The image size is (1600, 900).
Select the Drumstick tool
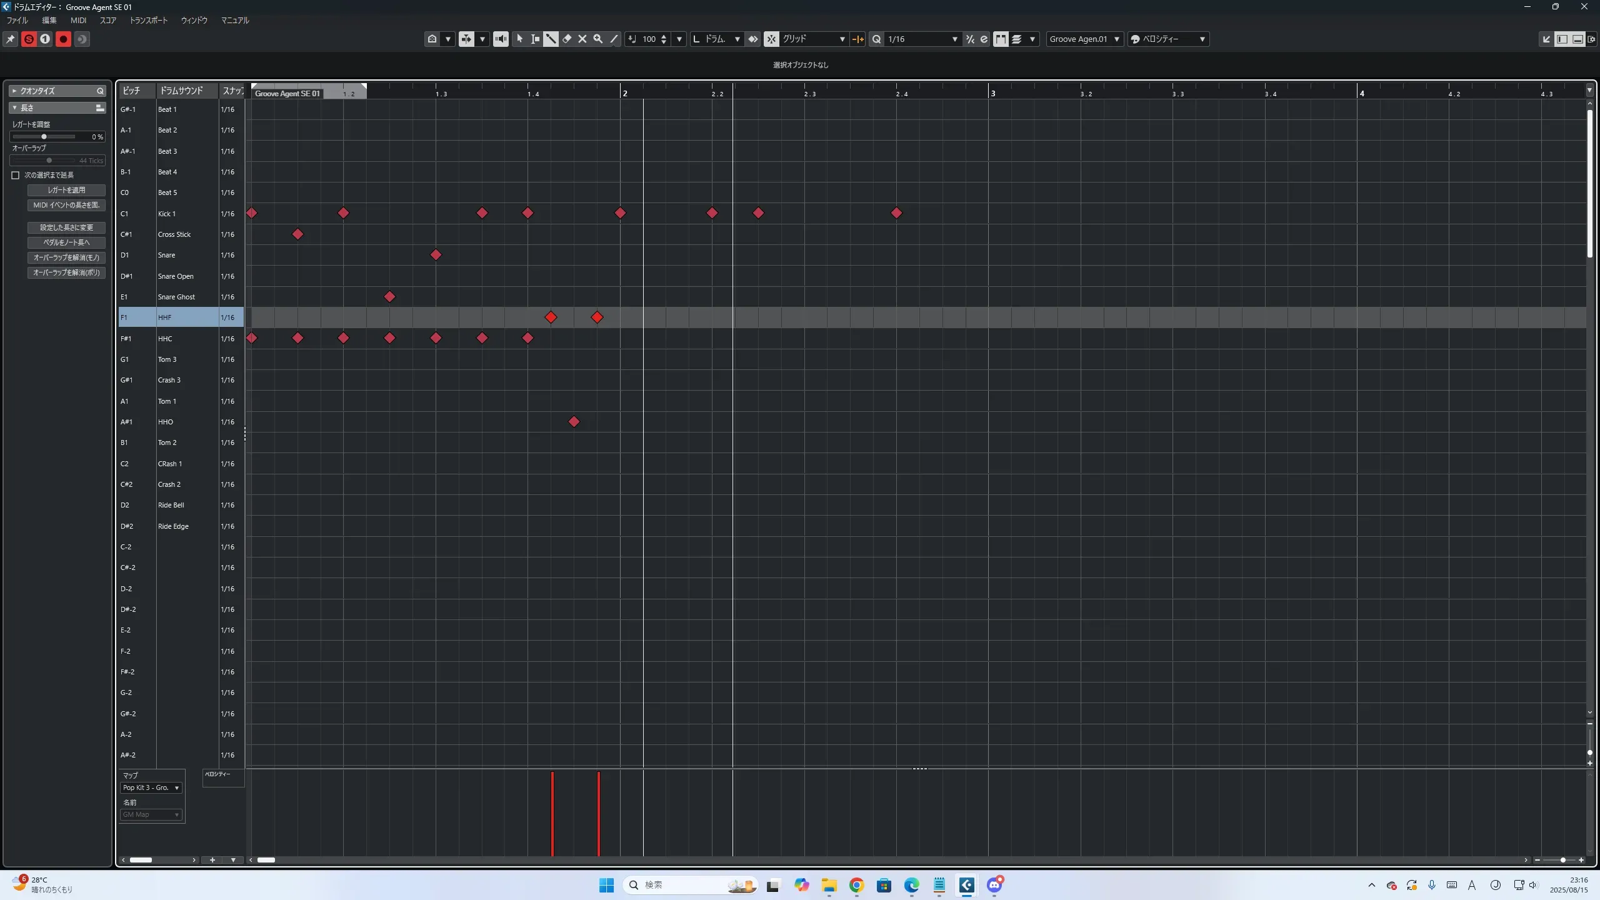551,39
